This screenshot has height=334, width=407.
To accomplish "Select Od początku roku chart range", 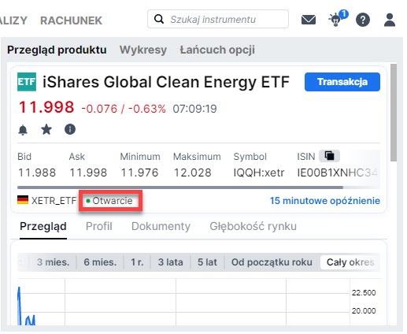I will tap(272, 262).
